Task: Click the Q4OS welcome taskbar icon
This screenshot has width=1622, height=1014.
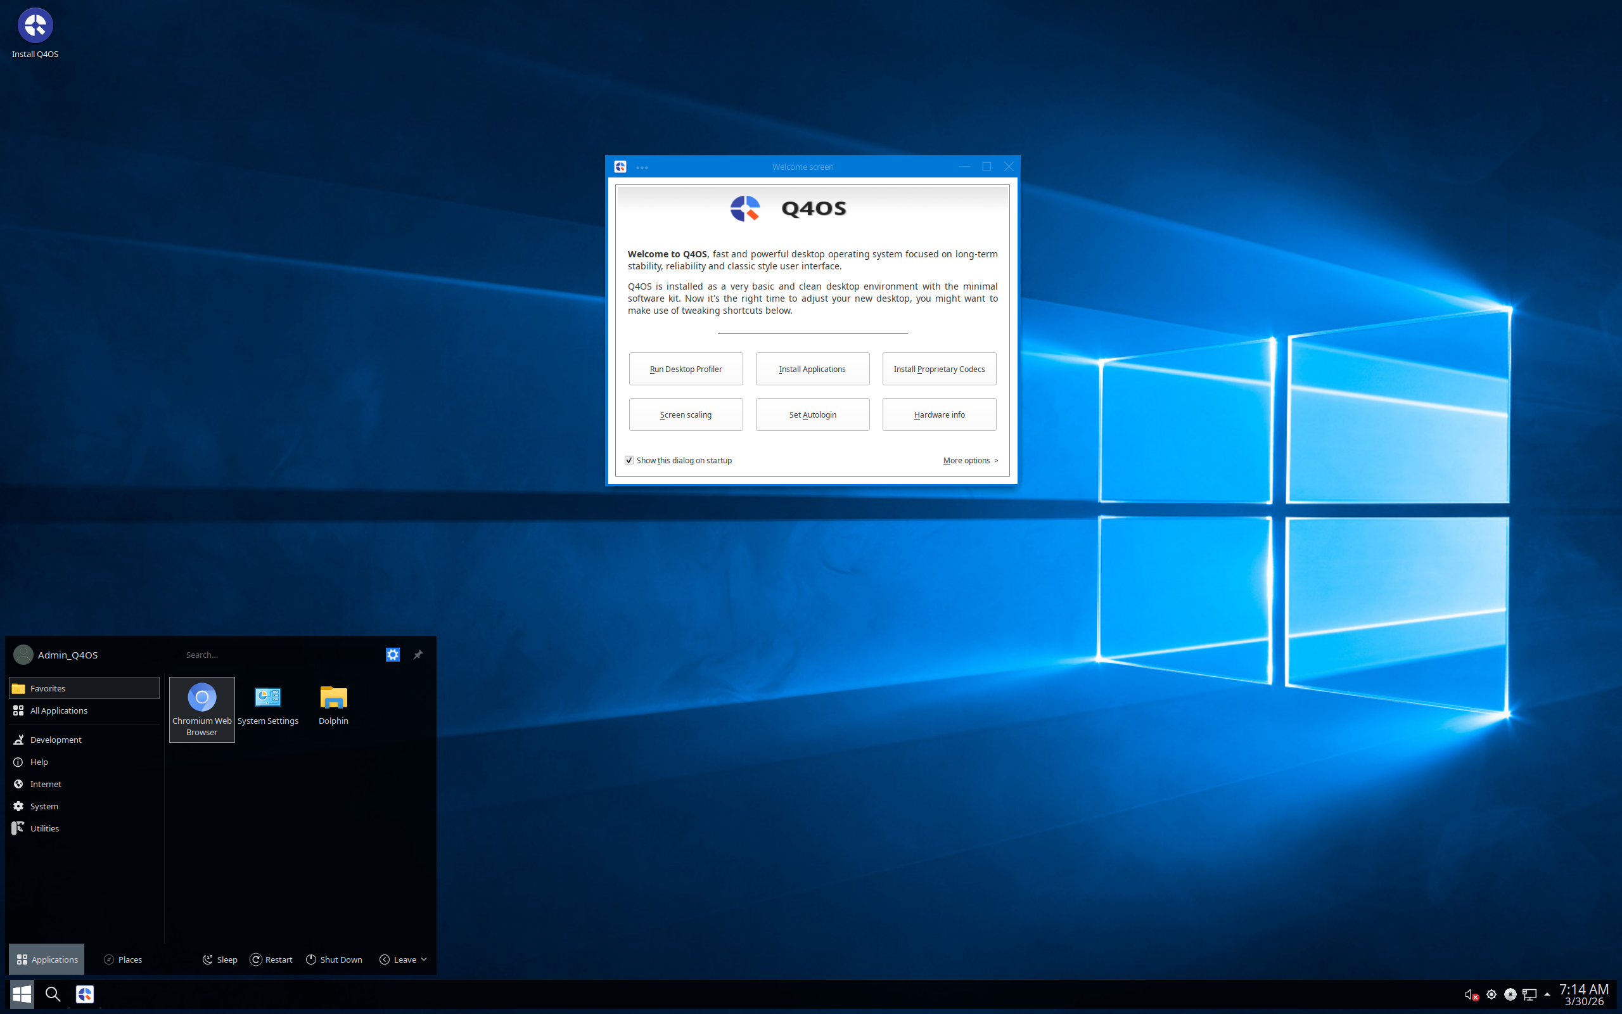Action: tap(85, 994)
